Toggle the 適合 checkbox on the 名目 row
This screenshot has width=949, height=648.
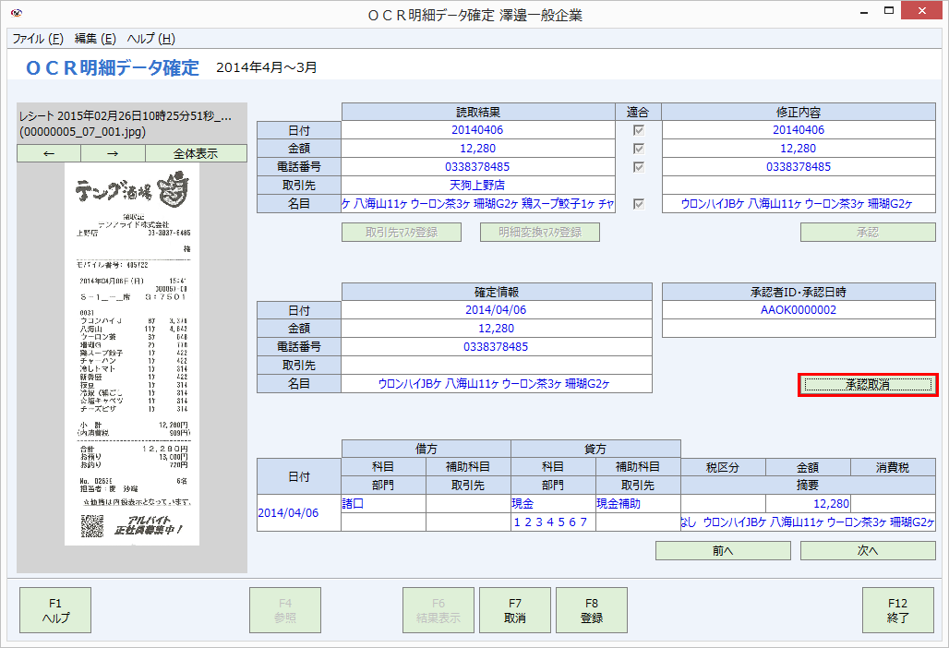pos(639,205)
